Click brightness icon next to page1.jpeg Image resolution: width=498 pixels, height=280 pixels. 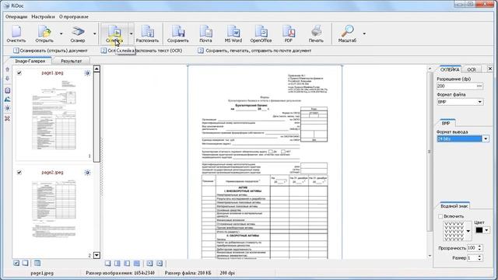tap(87, 73)
